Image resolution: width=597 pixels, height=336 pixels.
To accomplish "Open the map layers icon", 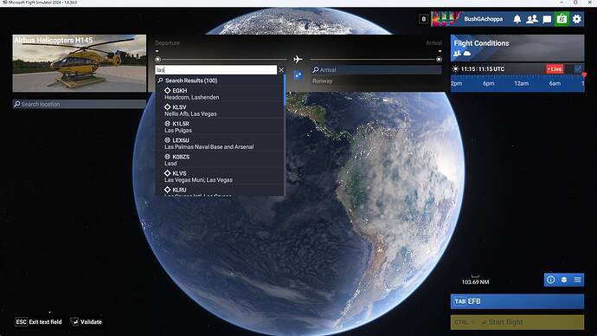I will 564,280.
